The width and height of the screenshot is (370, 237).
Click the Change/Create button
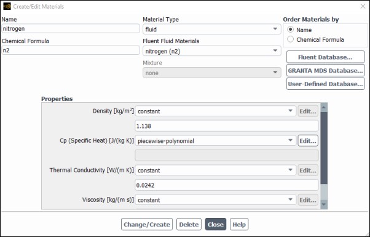[147, 224]
